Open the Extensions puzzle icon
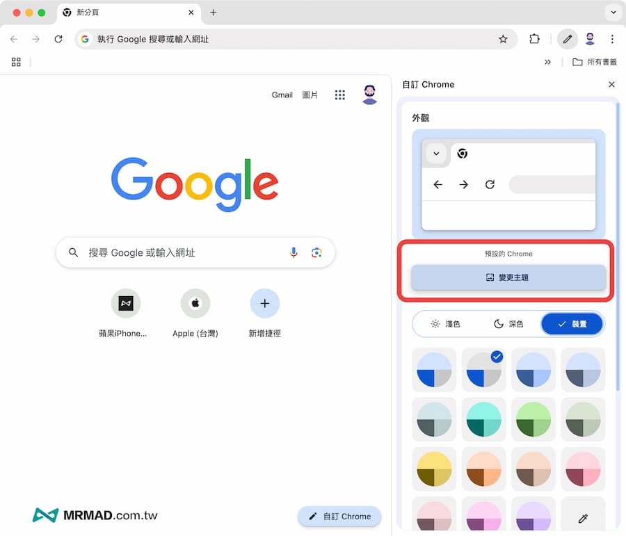The image size is (626, 536). pyautogui.click(x=534, y=39)
